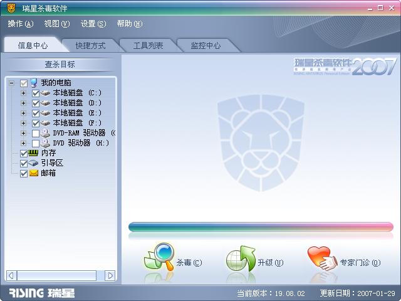The width and height of the screenshot is (401, 301).
Task: Maximize the 瑞星杀毒软件 window
Action: point(380,8)
